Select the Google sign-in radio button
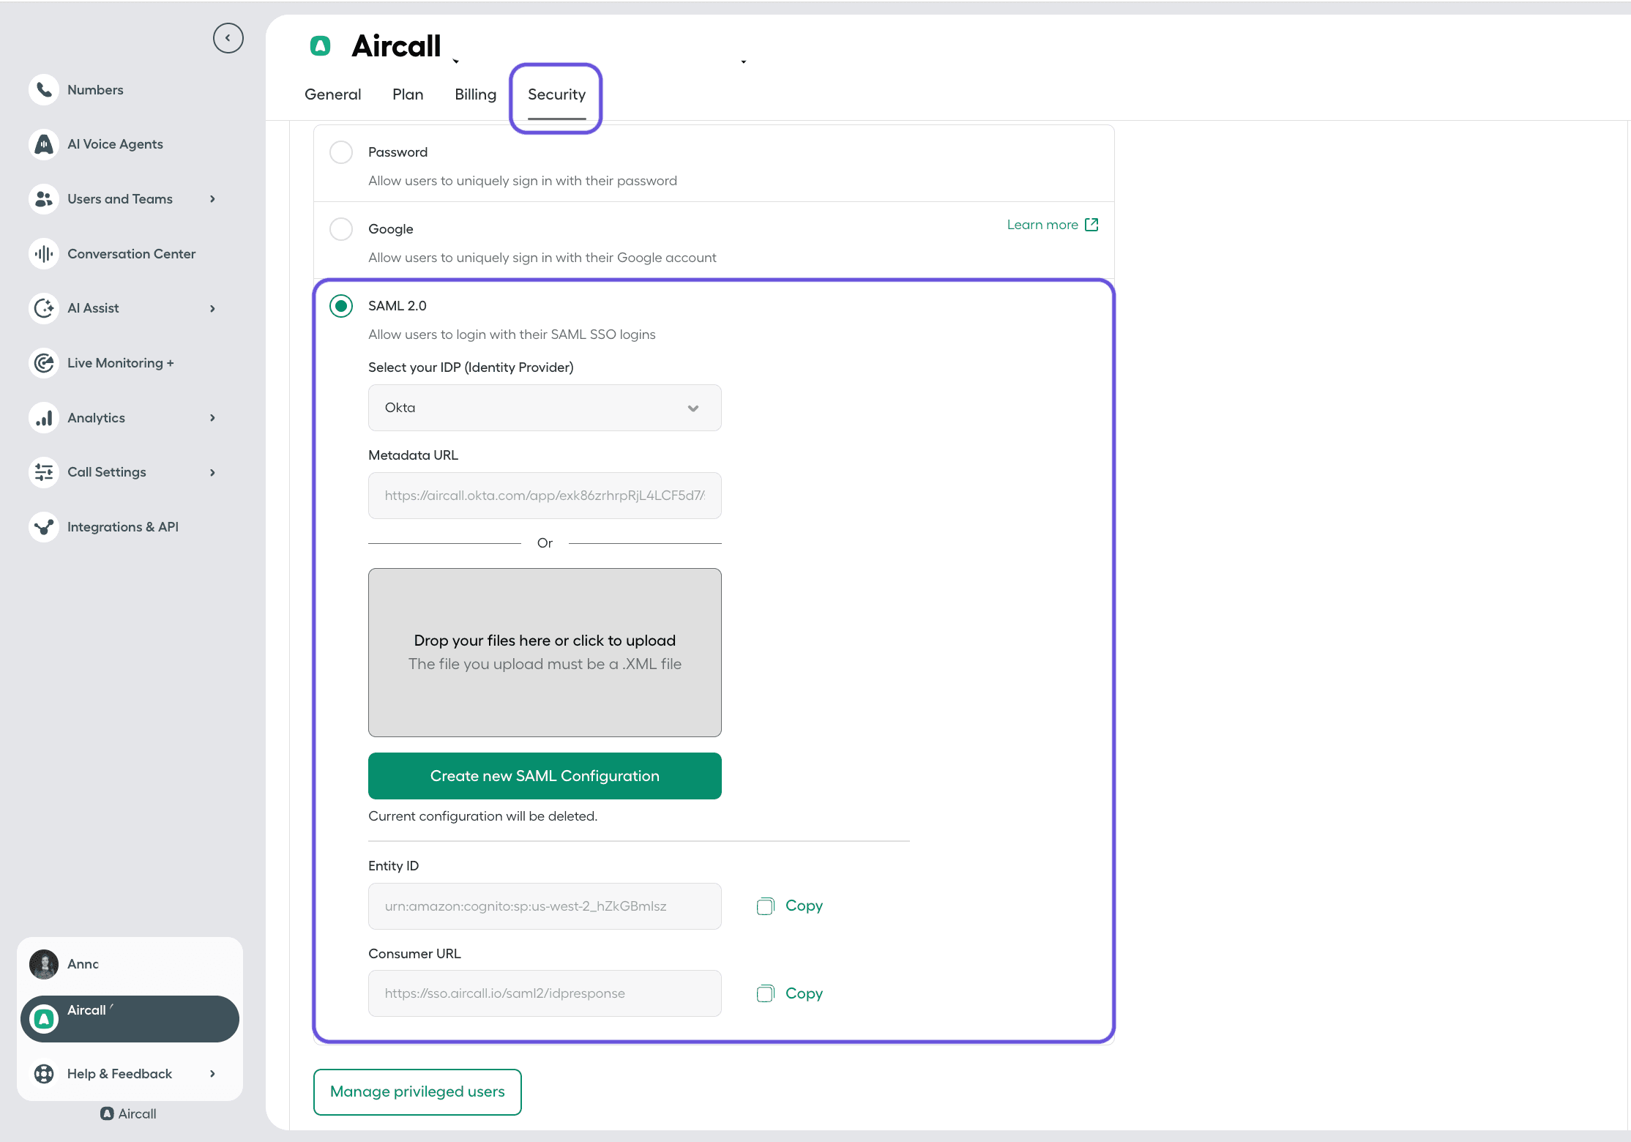1631x1142 pixels. pos(341,229)
